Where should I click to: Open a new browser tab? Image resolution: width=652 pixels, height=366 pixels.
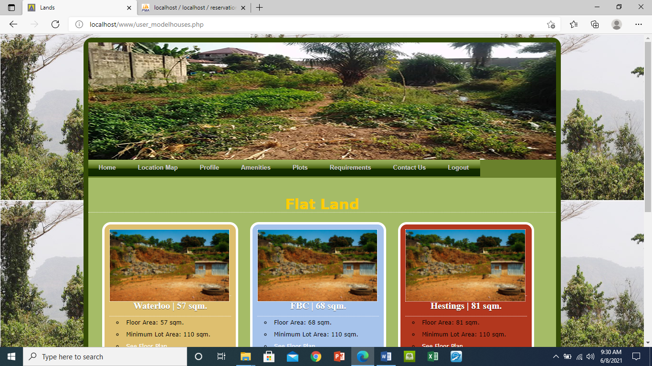point(259,8)
